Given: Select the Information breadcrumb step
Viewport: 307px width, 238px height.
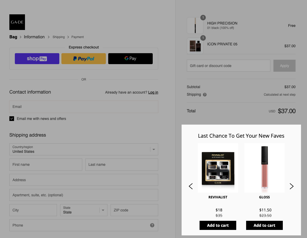Looking at the screenshot, I should [34, 37].
